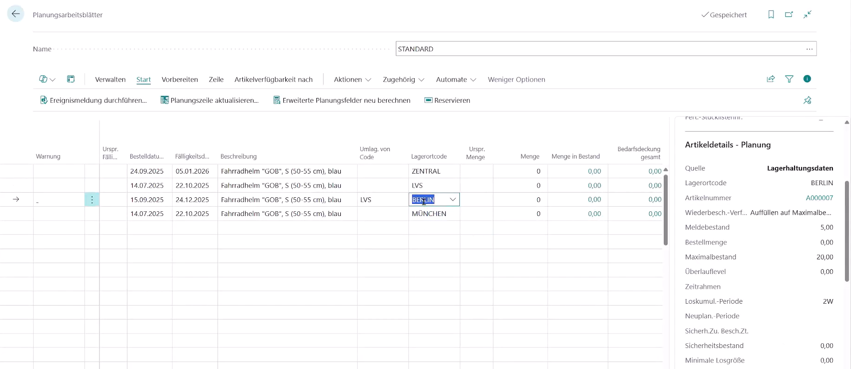
Task: Click the Reservieren button
Action: [x=447, y=100]
